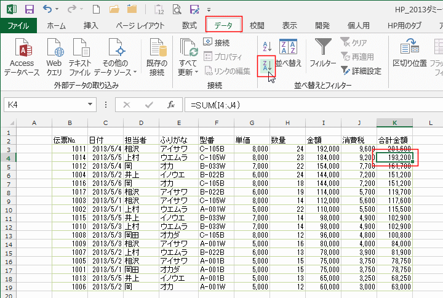The image size is (443, 298).
Task: Open the 並べ替え custom sort dialog
Action: tap(288, 53)
